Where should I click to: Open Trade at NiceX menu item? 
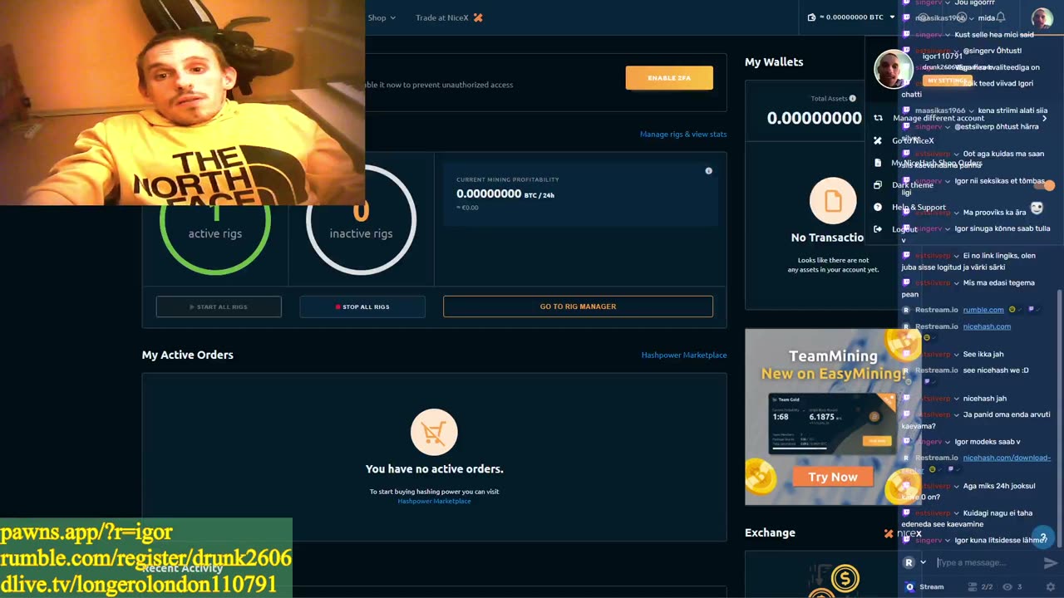(449, 17)
